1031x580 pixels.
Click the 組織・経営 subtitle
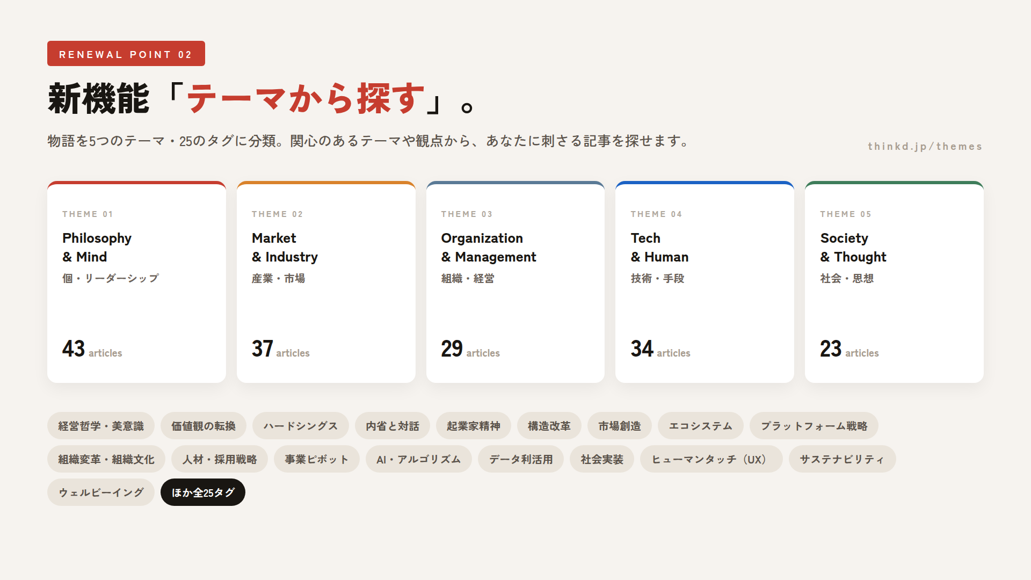tap(468, 278)
